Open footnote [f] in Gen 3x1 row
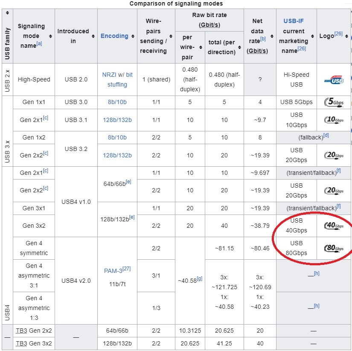The image size is (352, 351). point(339,206)
